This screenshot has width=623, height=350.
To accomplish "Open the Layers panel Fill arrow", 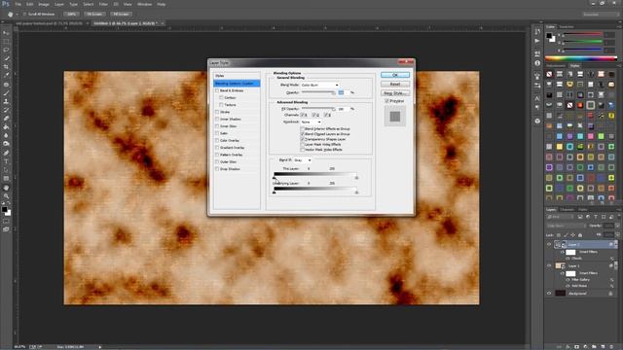I will (617, 235).
